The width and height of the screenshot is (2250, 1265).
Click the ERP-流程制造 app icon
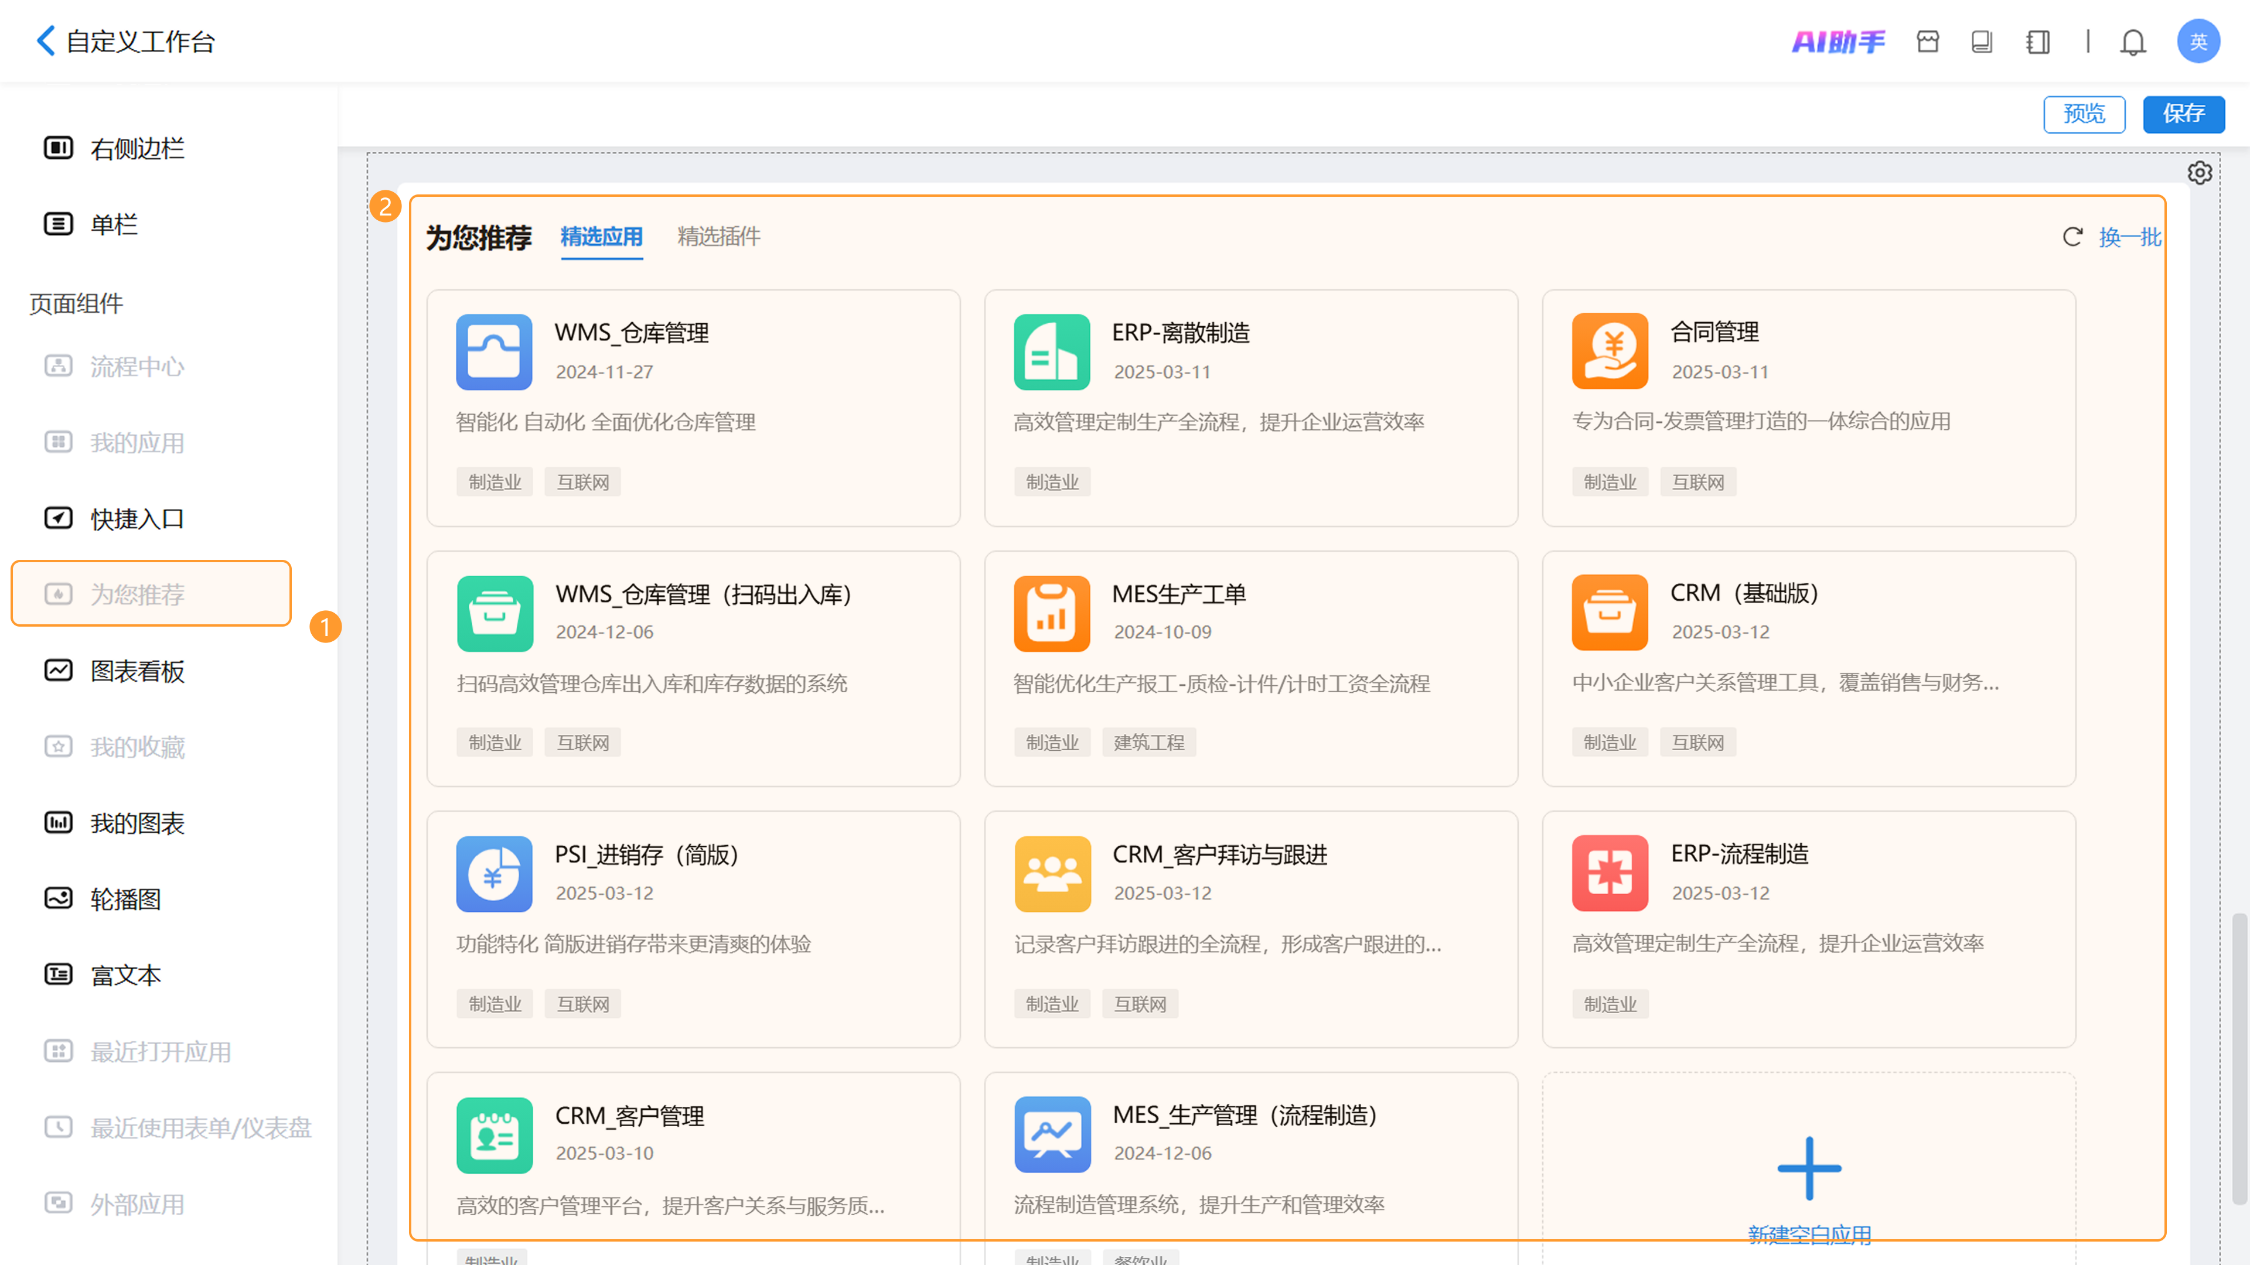[x=1610, y=873]
